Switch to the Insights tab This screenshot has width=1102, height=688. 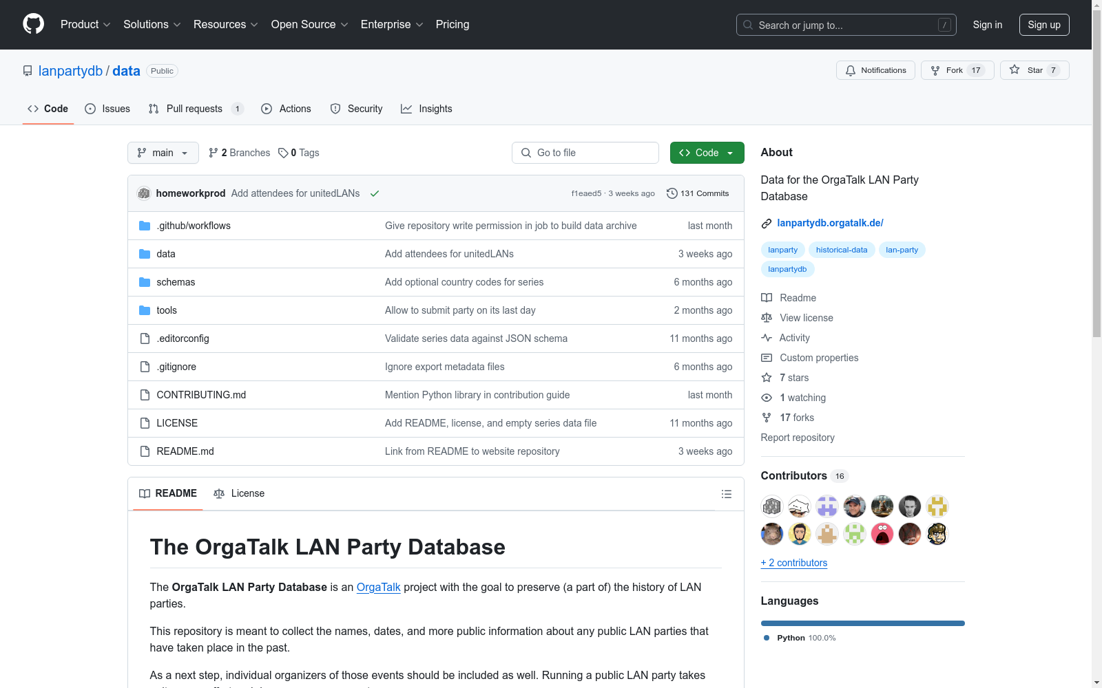(x=426, y=109)
